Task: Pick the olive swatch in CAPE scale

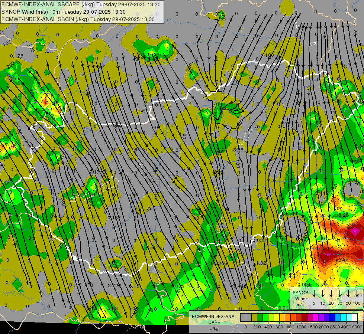Action: pyautogui.click(x=254, y=317)
